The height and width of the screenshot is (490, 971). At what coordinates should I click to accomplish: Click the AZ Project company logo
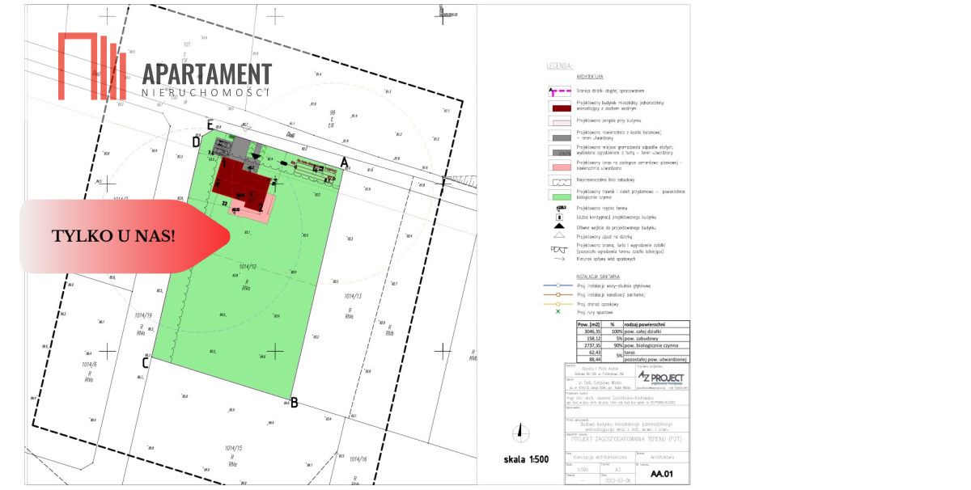point(660,378)
